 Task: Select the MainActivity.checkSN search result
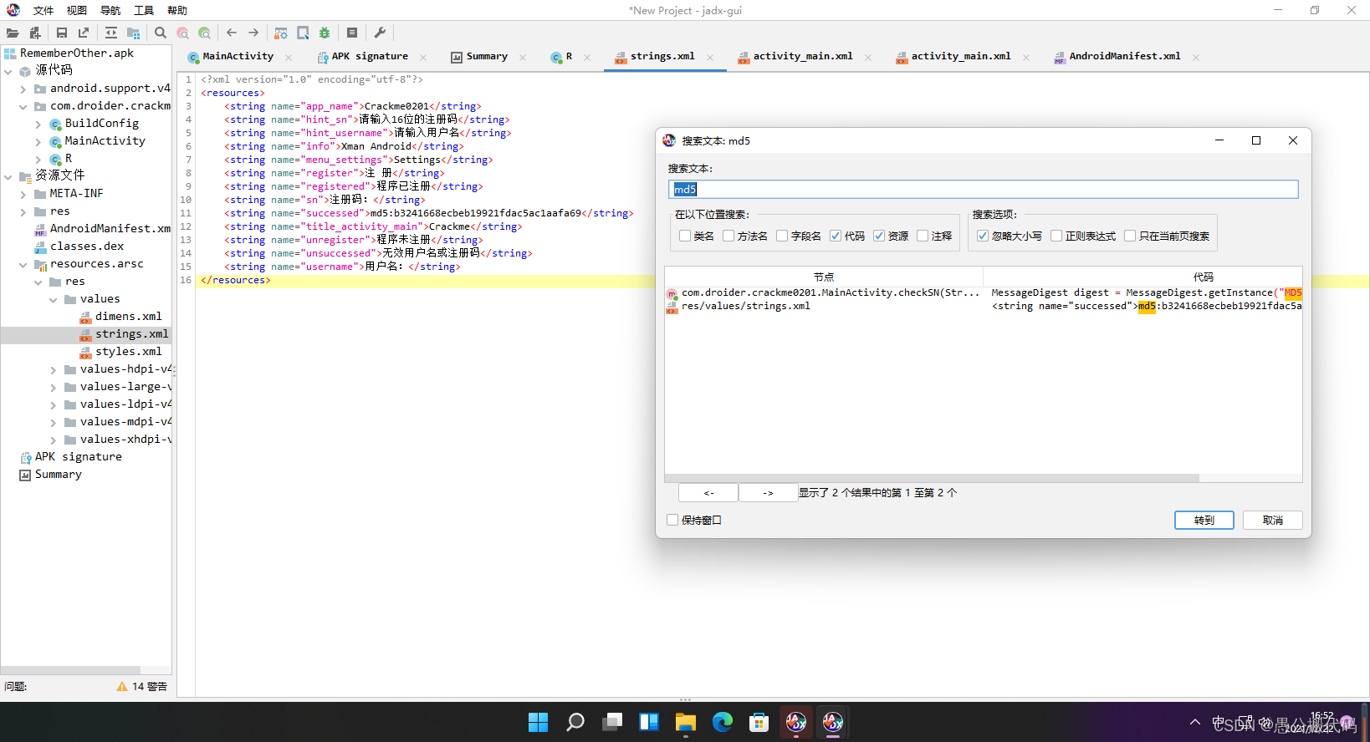point(984,292)
